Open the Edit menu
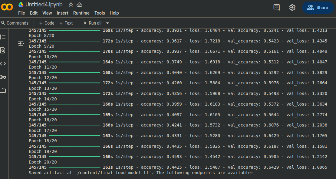Image resolution: width=336 pixels, height=179 pixels. (x=34, y=13)
